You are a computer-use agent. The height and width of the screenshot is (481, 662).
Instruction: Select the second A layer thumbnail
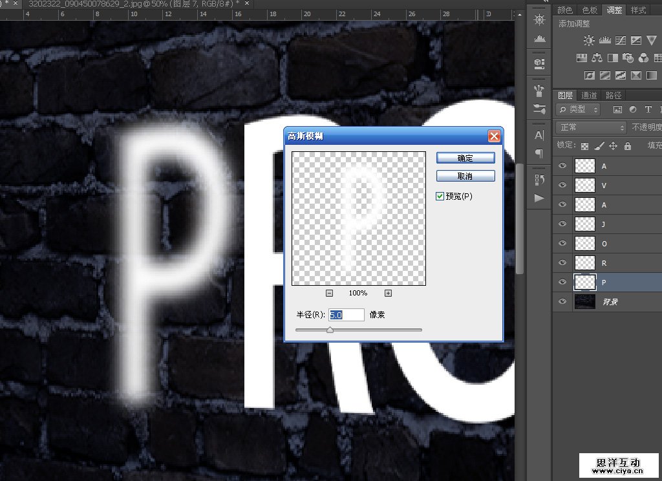[x=584, y=205]
